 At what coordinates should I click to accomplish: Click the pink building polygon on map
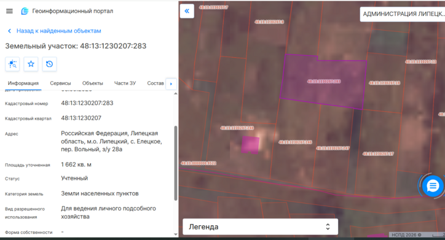(x=250, y=145)
